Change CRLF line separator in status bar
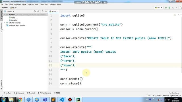The image size is (182, 102). tap(154, 96)
